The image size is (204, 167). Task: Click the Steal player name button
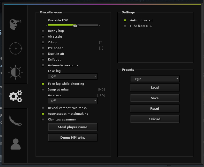coord(73,127)
